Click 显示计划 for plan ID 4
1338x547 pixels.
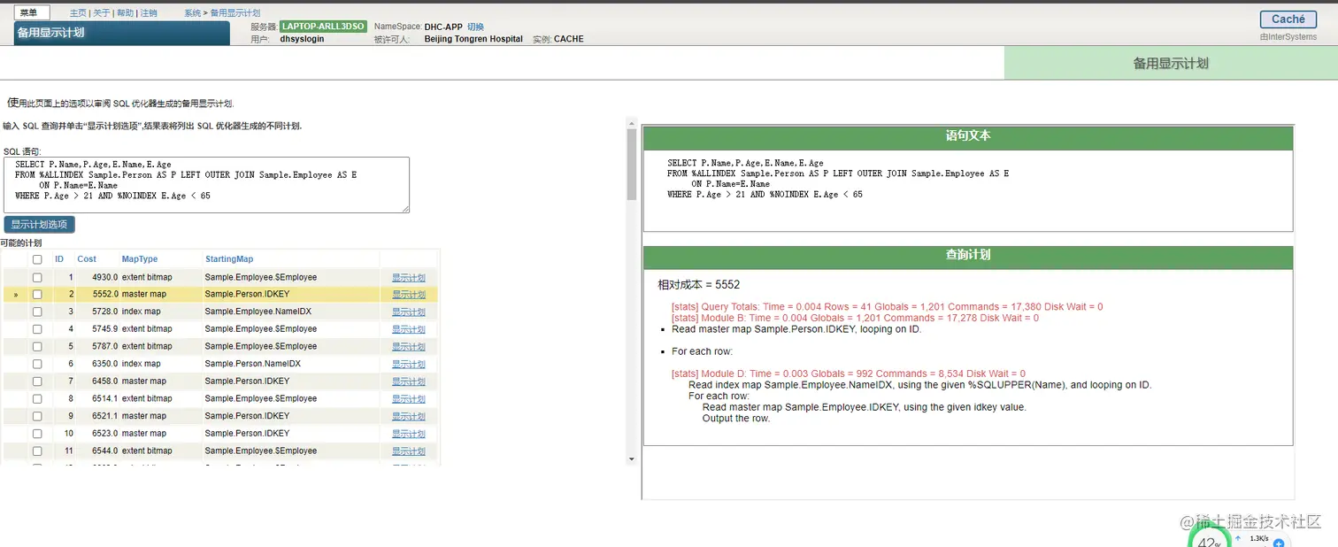coord(409,329)
